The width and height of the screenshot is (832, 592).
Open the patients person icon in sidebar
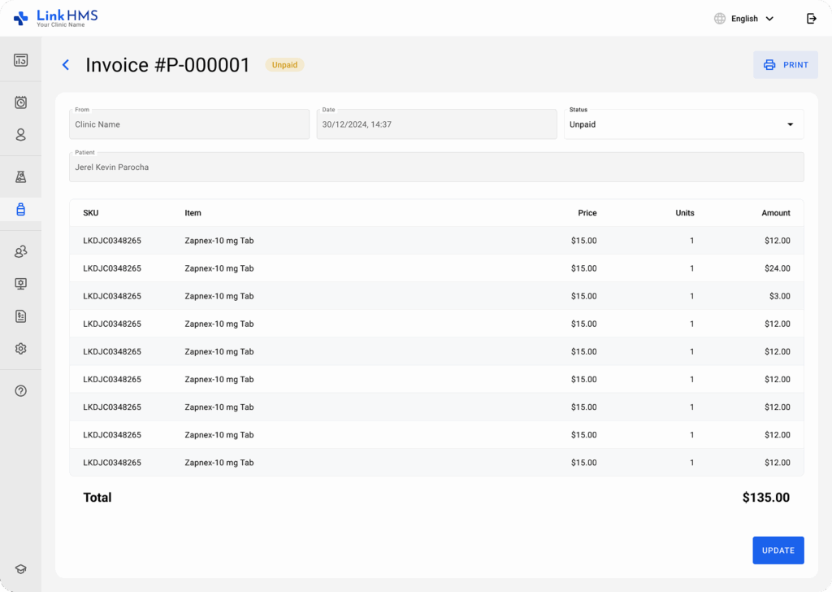(20, 135)
